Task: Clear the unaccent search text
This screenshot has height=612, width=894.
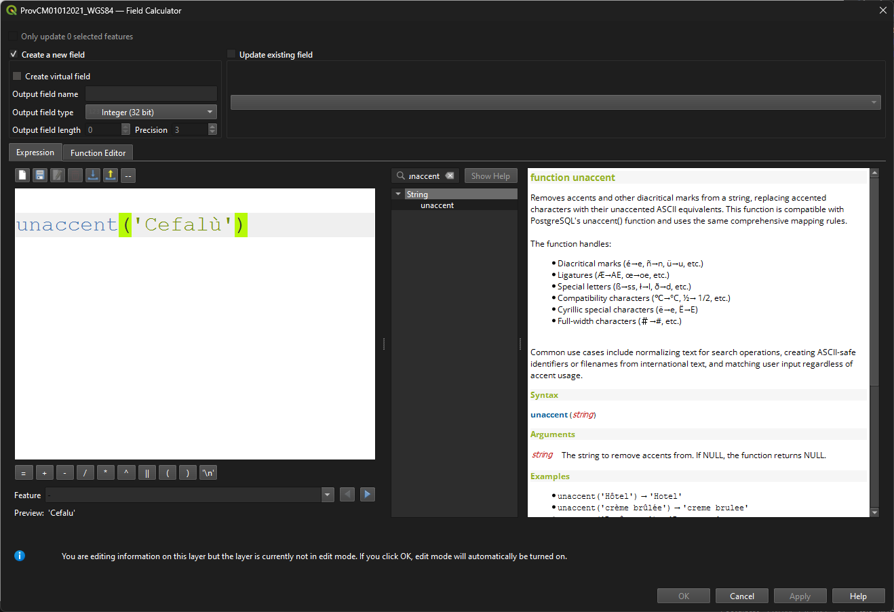Action: point(450,176)
